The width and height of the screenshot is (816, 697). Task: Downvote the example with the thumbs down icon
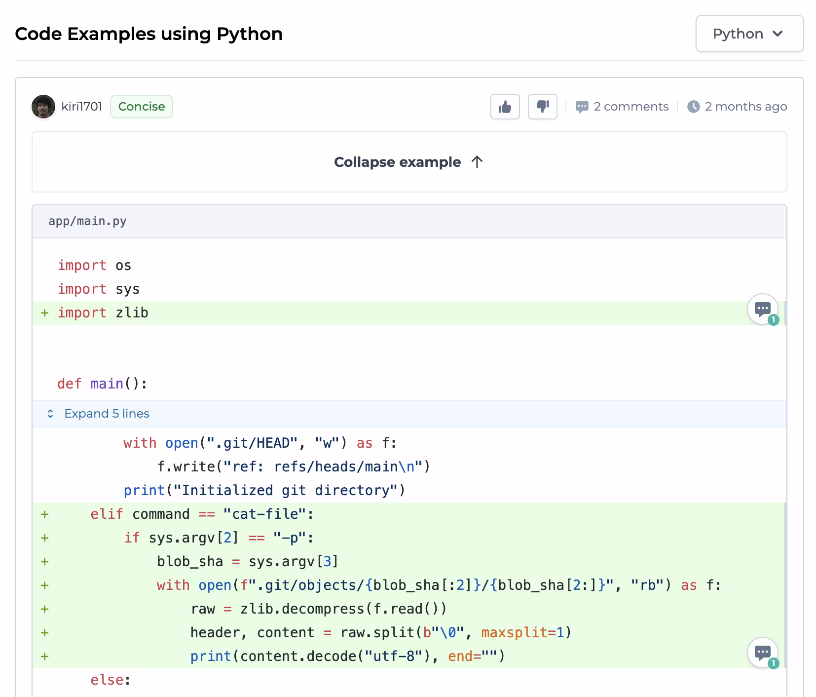(x=542, y=107)
